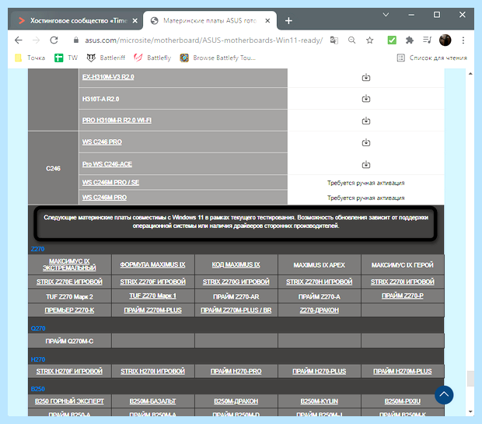The width and height of the screenshot is (482, 424).
Task: Open the EX-H310M-V3 R2.0 link
Action: [108, 77]
